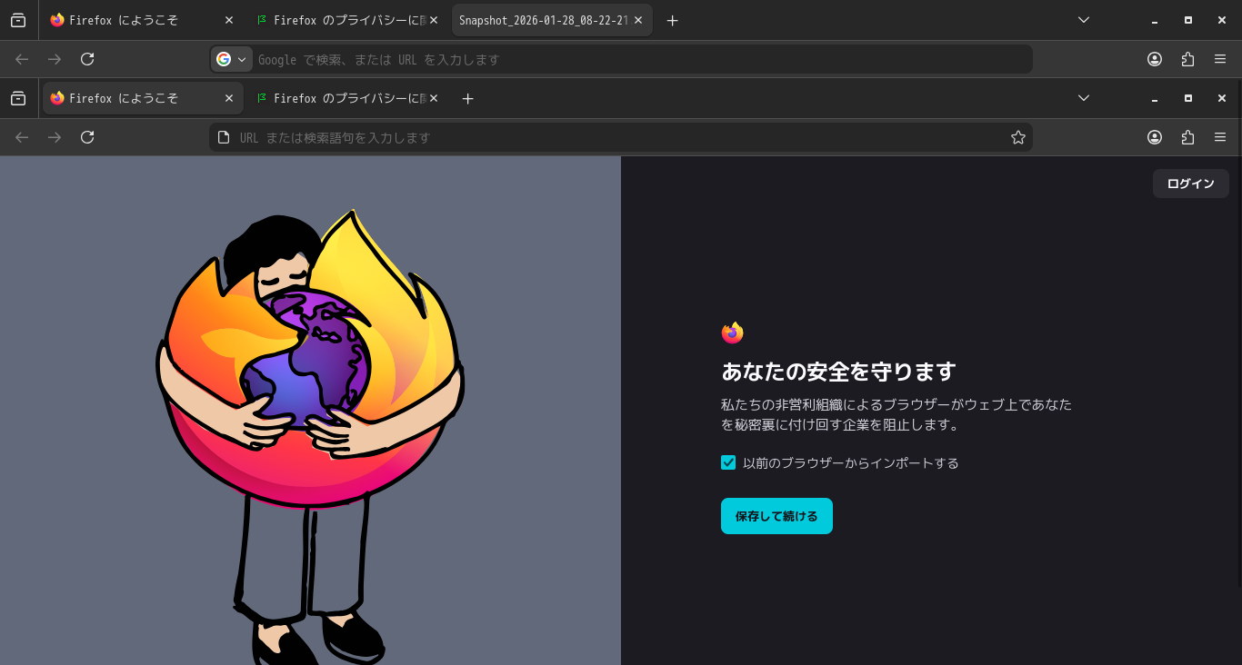The width and height of the screenshot is (1242, 665).
Task: Maximize the back Firefox window
Action: [x=1187, y=20]
